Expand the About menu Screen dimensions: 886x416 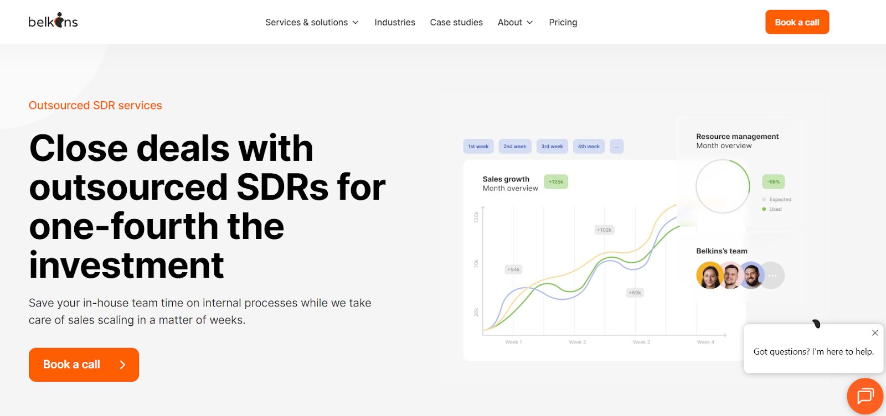pos(515,22)
